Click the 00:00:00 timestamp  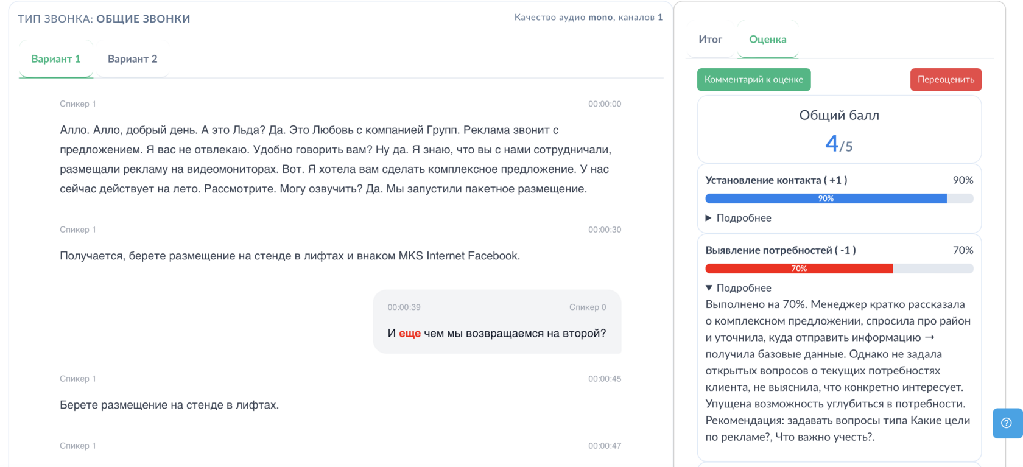(605, 104)
